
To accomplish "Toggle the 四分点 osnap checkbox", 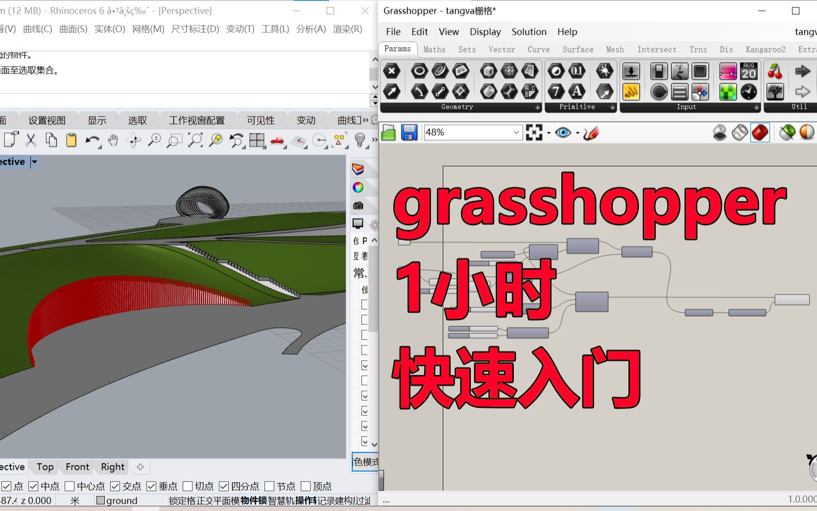I will pos(224,487).
